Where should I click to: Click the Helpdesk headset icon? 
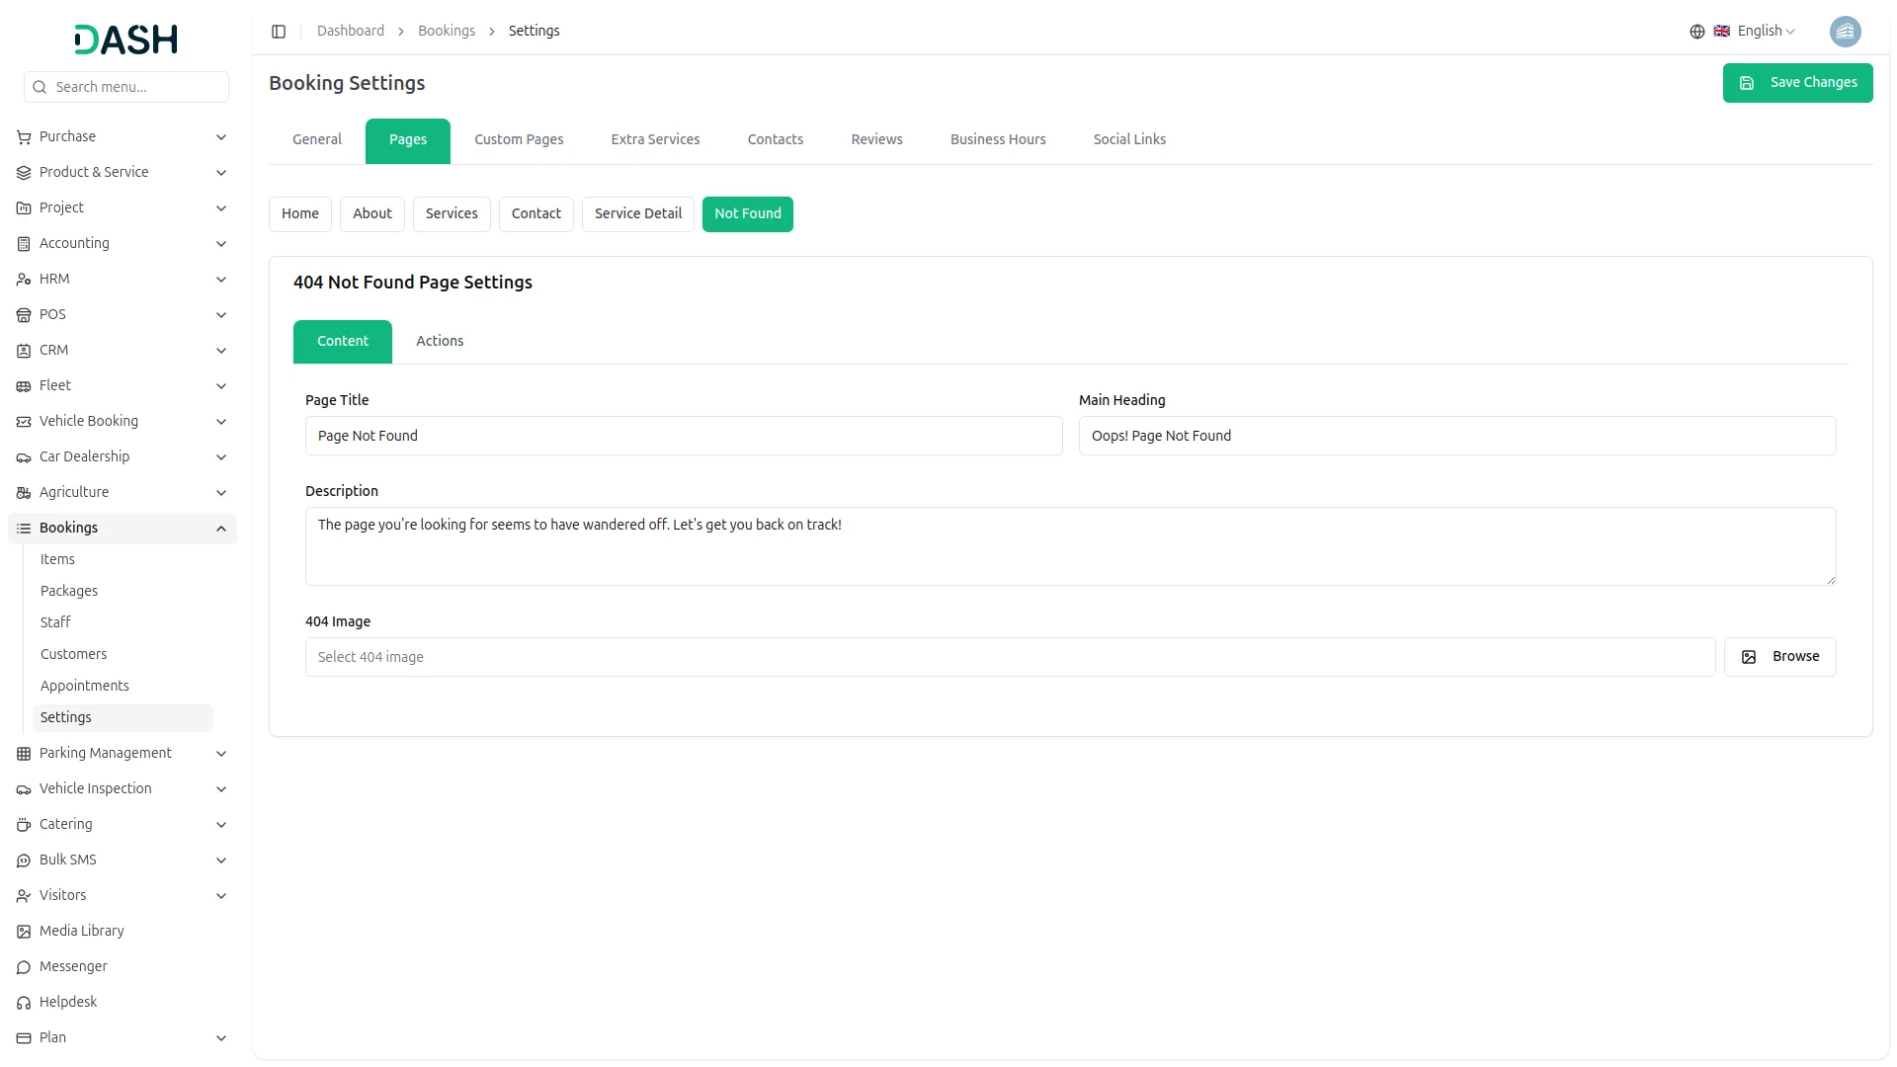point(24,1003)
